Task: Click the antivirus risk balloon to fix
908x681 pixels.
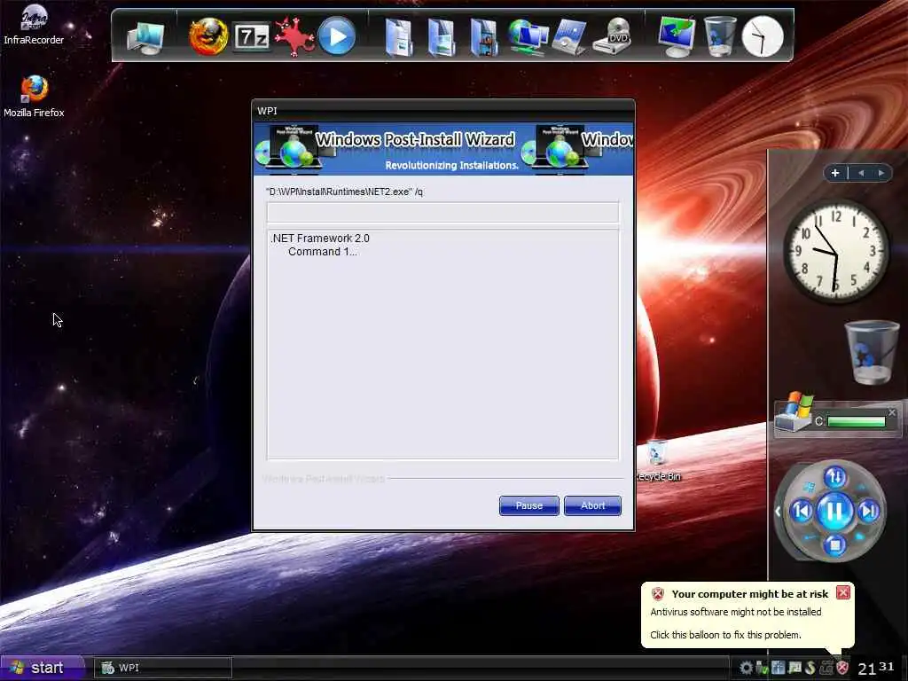Action: click(747, 615)
